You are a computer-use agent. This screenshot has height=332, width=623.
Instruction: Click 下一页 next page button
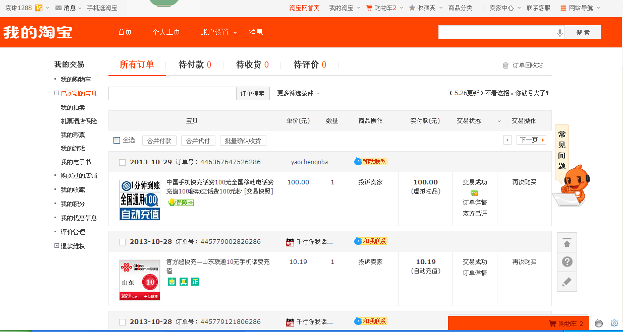pos(531,140)
